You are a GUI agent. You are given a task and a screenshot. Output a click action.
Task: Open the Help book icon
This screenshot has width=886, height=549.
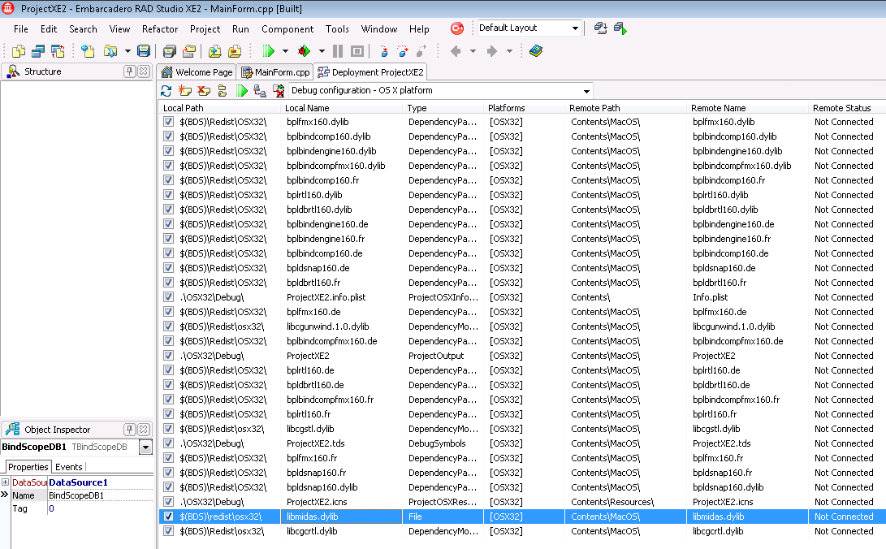point(536,51)
